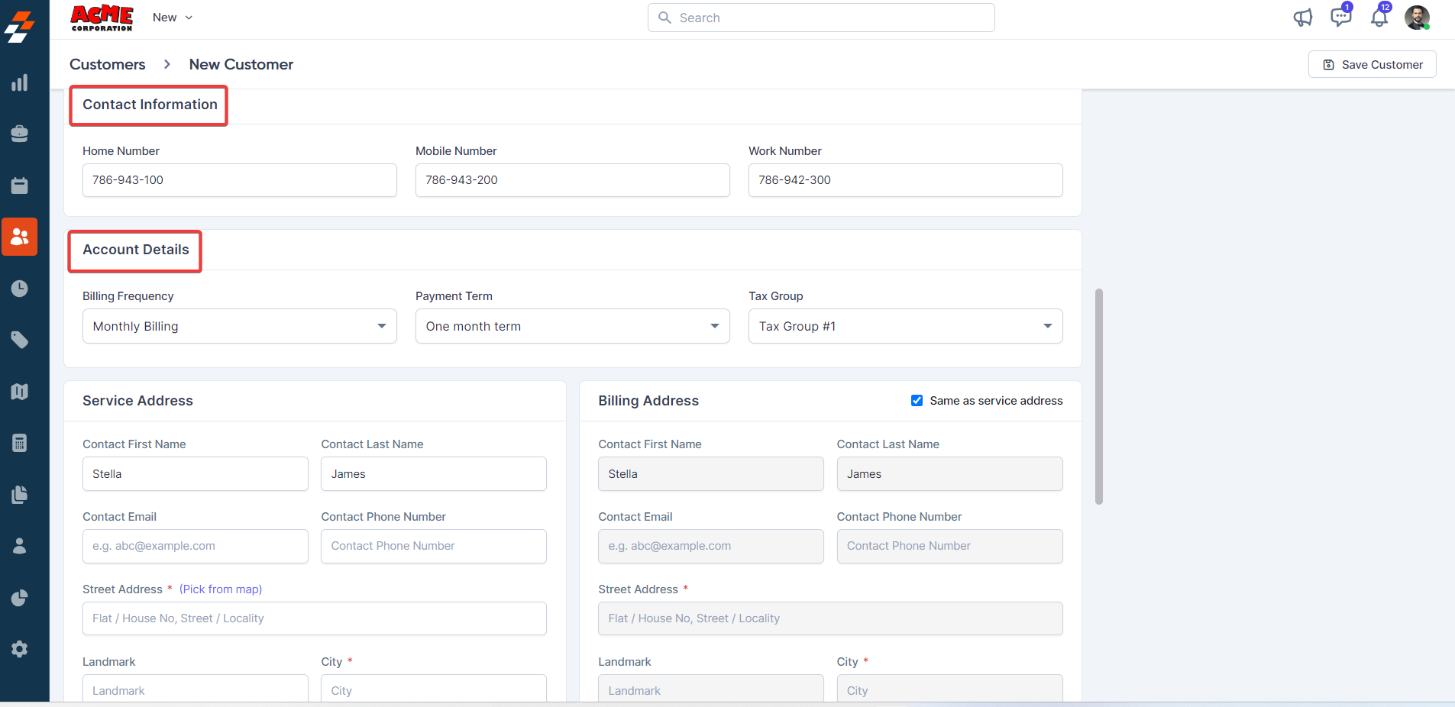Open the bar chart dashboard sidebar icon
Screen dimensions: 1455x707
[x=20, y=82]
